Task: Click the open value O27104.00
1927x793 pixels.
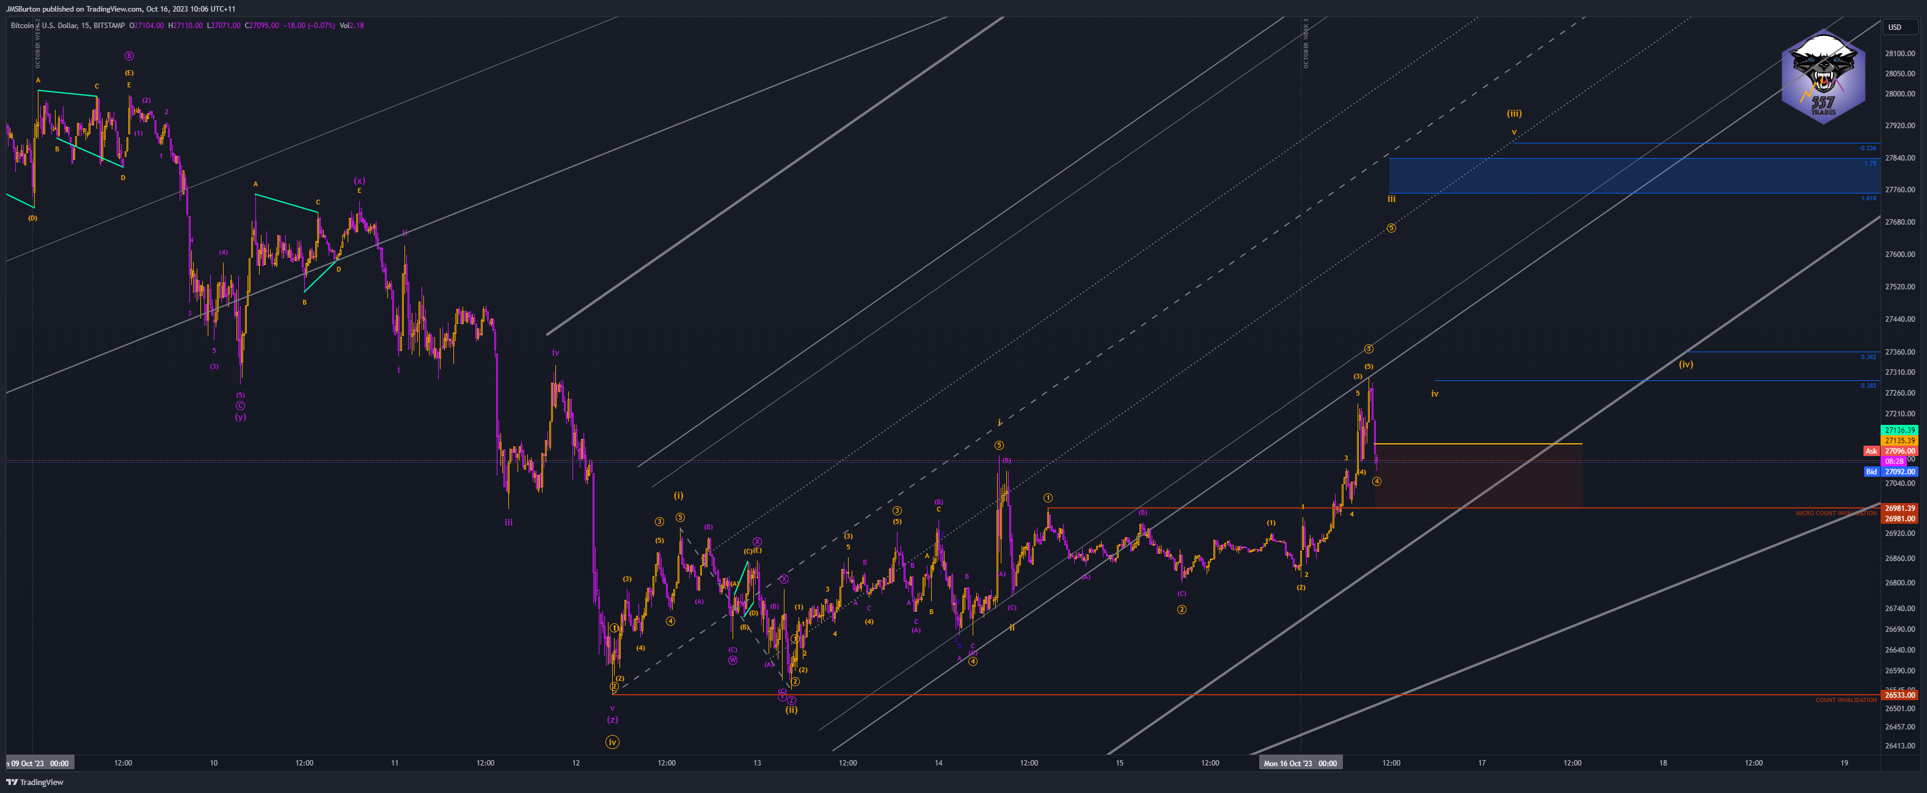Action: (147, 26)
